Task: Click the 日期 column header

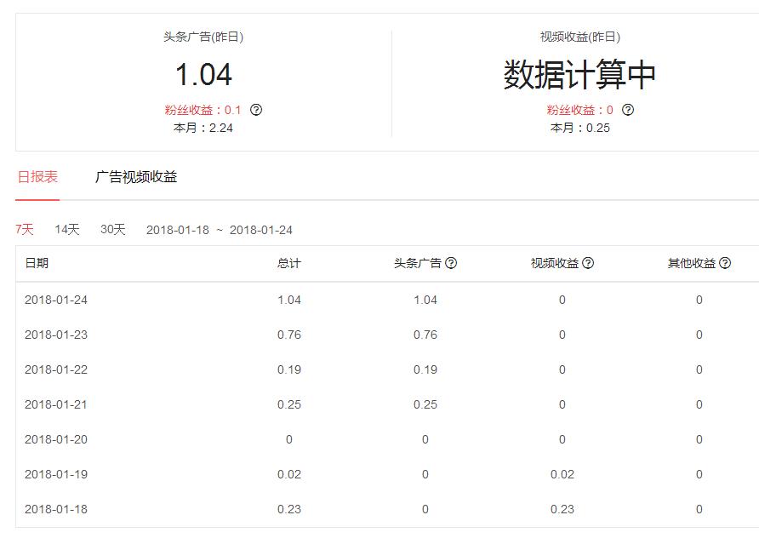Action: click(37, 264)
